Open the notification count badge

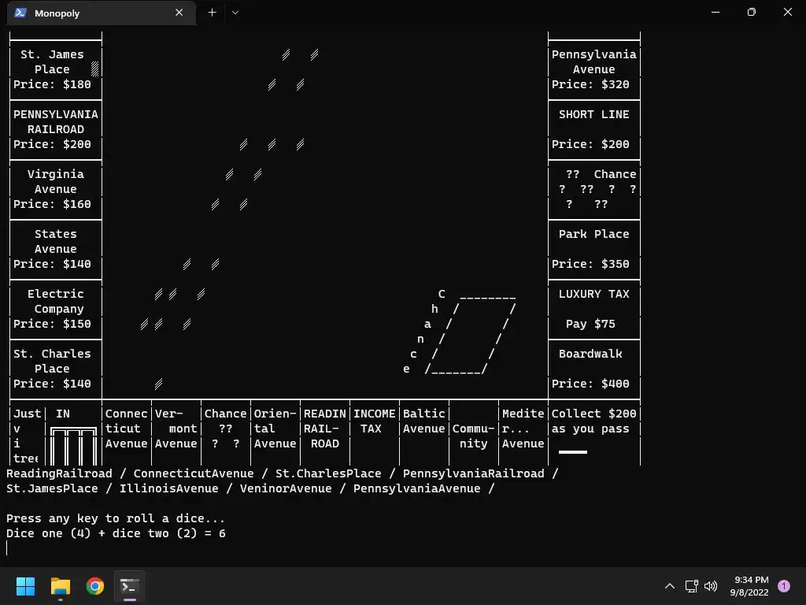784,585
